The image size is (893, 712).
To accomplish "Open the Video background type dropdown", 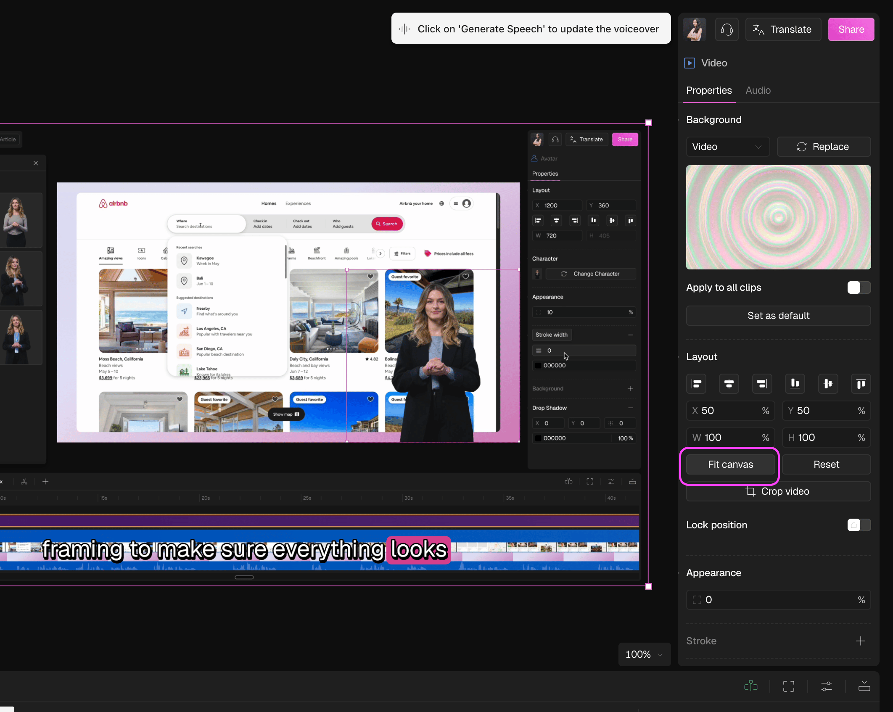I will point(728,147).
